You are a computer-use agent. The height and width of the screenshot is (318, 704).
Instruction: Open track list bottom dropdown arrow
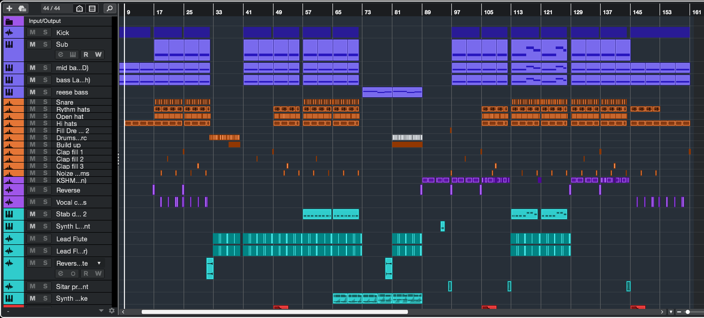pyautogui.click(x=101, y=311)
